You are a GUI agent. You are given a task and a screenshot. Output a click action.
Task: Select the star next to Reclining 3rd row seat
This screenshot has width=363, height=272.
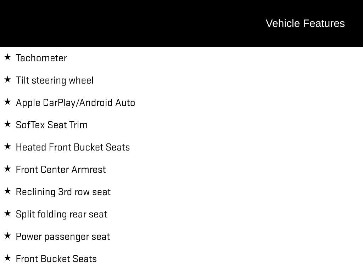(7, 191)
